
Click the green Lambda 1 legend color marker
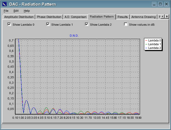[x=146, y=44]
